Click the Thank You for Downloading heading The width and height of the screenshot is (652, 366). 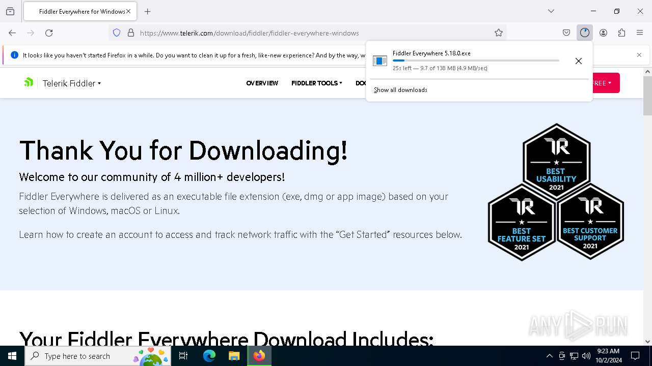tap(183, 150)
